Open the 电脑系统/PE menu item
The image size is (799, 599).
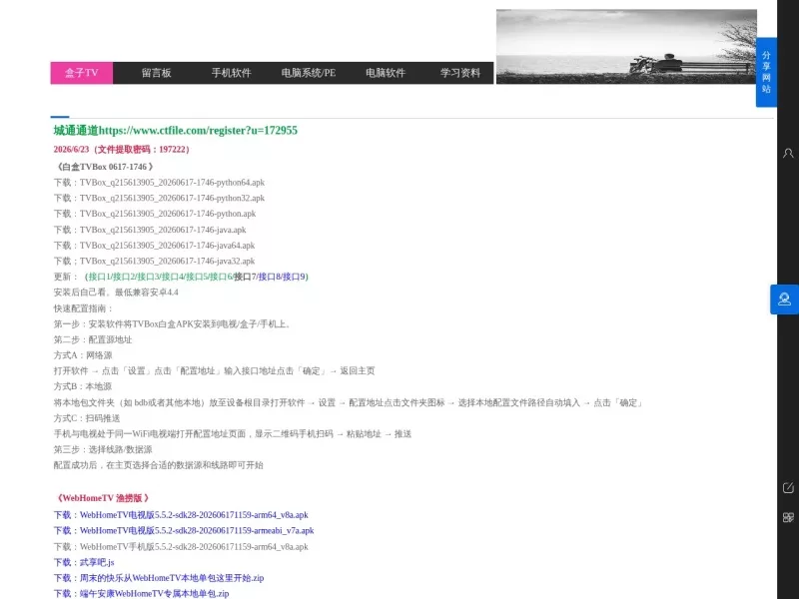click(x=309, y=73)
